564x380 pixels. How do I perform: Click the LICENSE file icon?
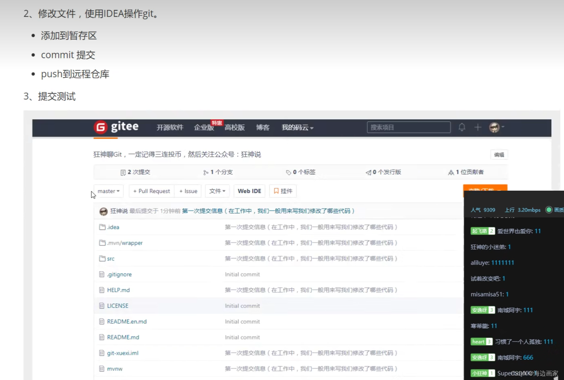(102, 306)
